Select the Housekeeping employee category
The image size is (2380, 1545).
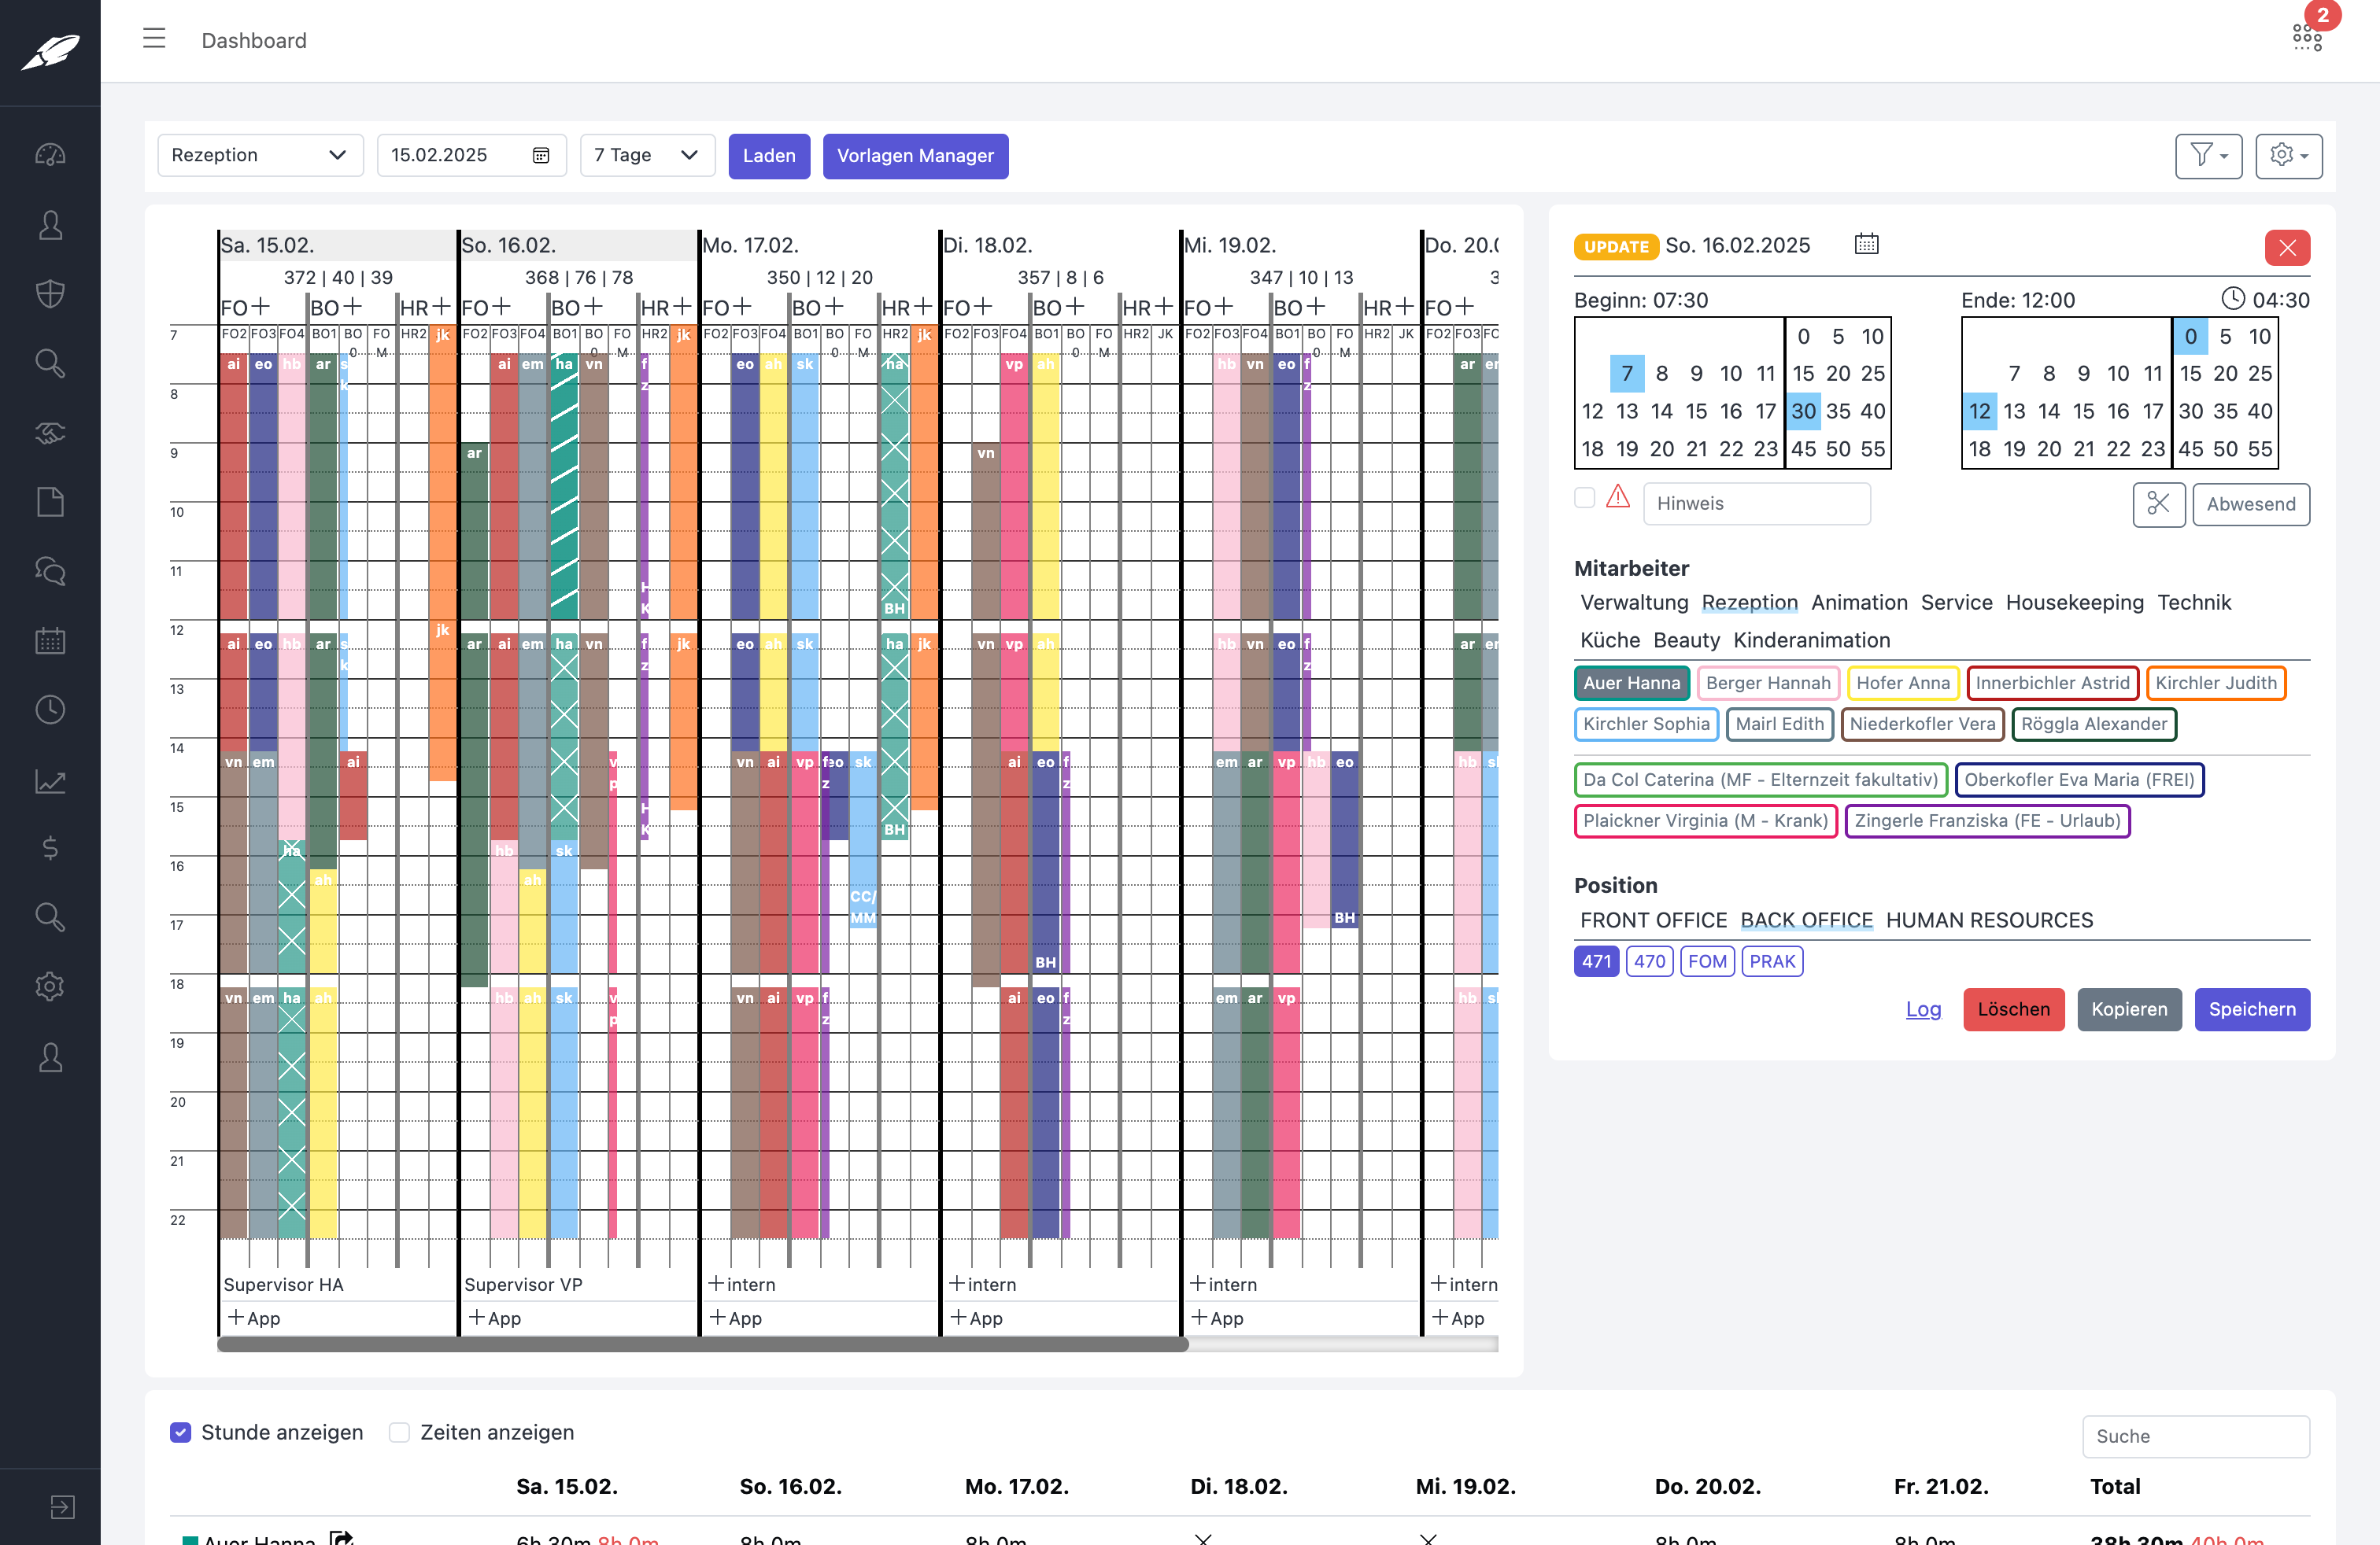[x=2074, y=602]
